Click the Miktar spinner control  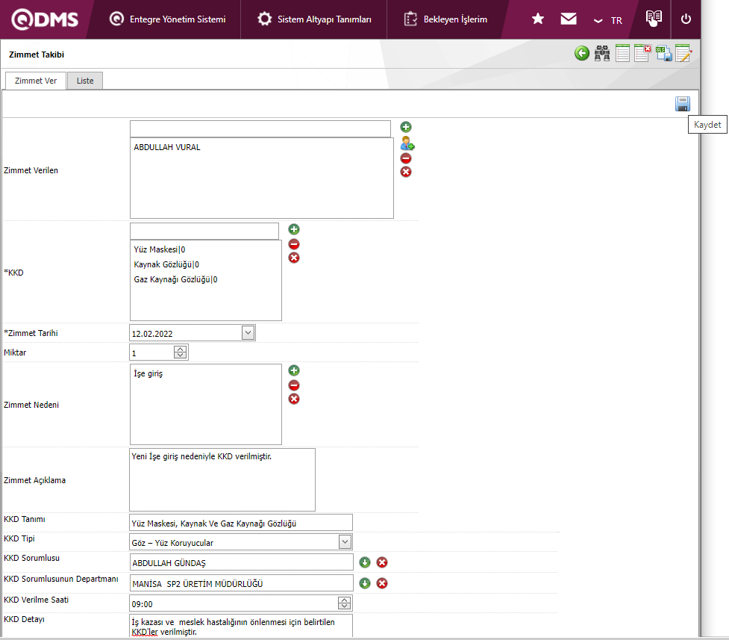(x=181, y=352)
